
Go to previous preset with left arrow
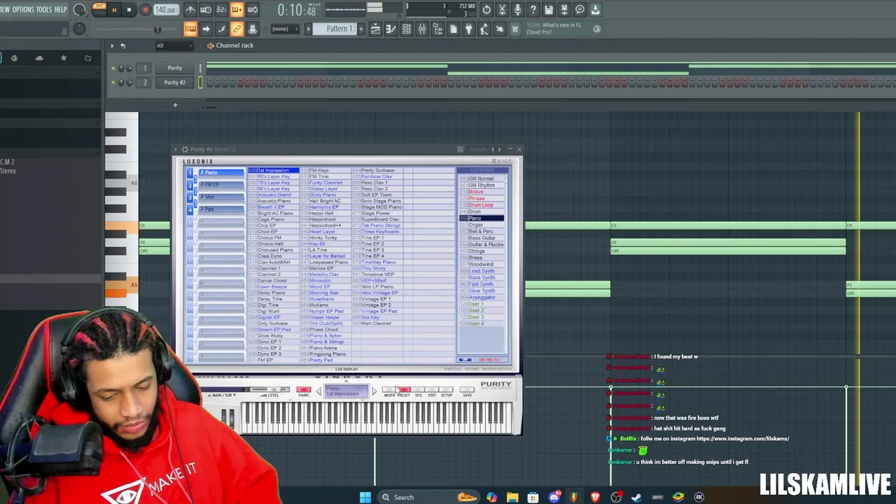coord(319,391)
